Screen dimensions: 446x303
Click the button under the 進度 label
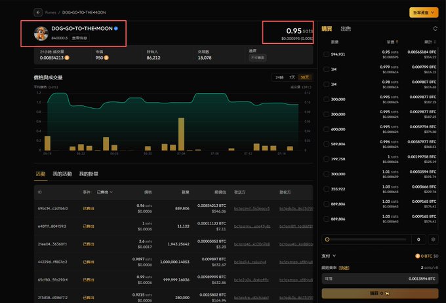(258, 58)
